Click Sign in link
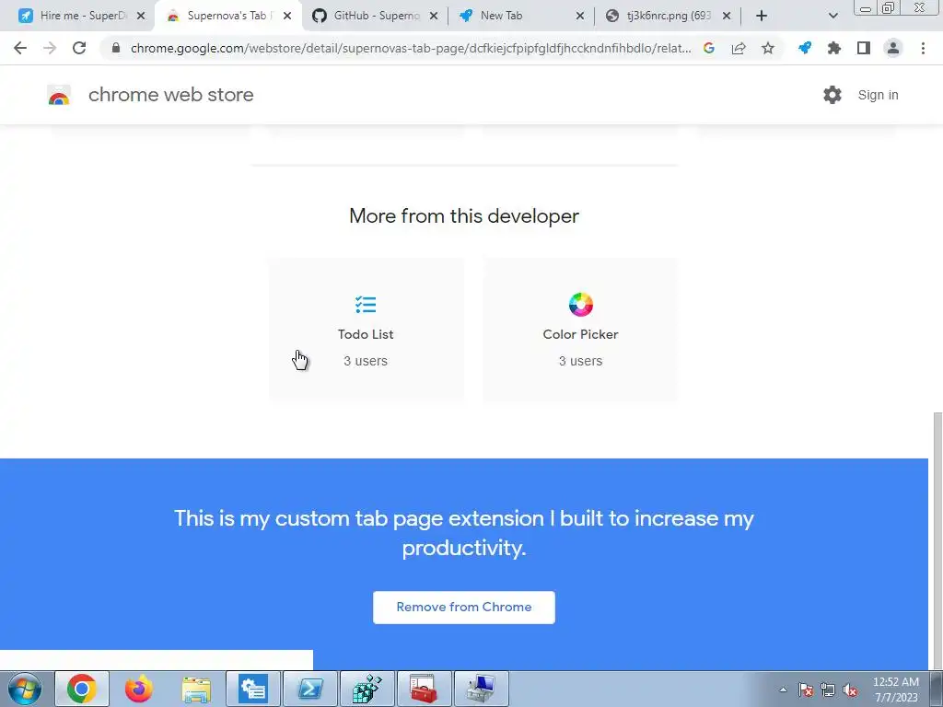The image size is (943, 707). [878, 95]
